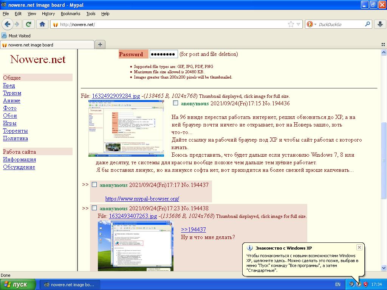Screen dimensions: 387x290
Task: Open the Торренты board link
Action: 15,131
